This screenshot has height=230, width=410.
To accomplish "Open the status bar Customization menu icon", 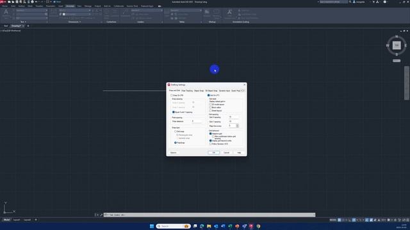I will 407,220.
